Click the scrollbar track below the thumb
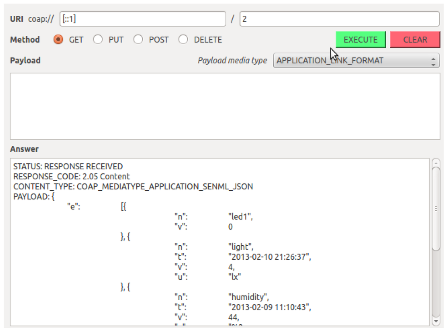Screen dimensions: 447x333 click(x=436, y=284)
